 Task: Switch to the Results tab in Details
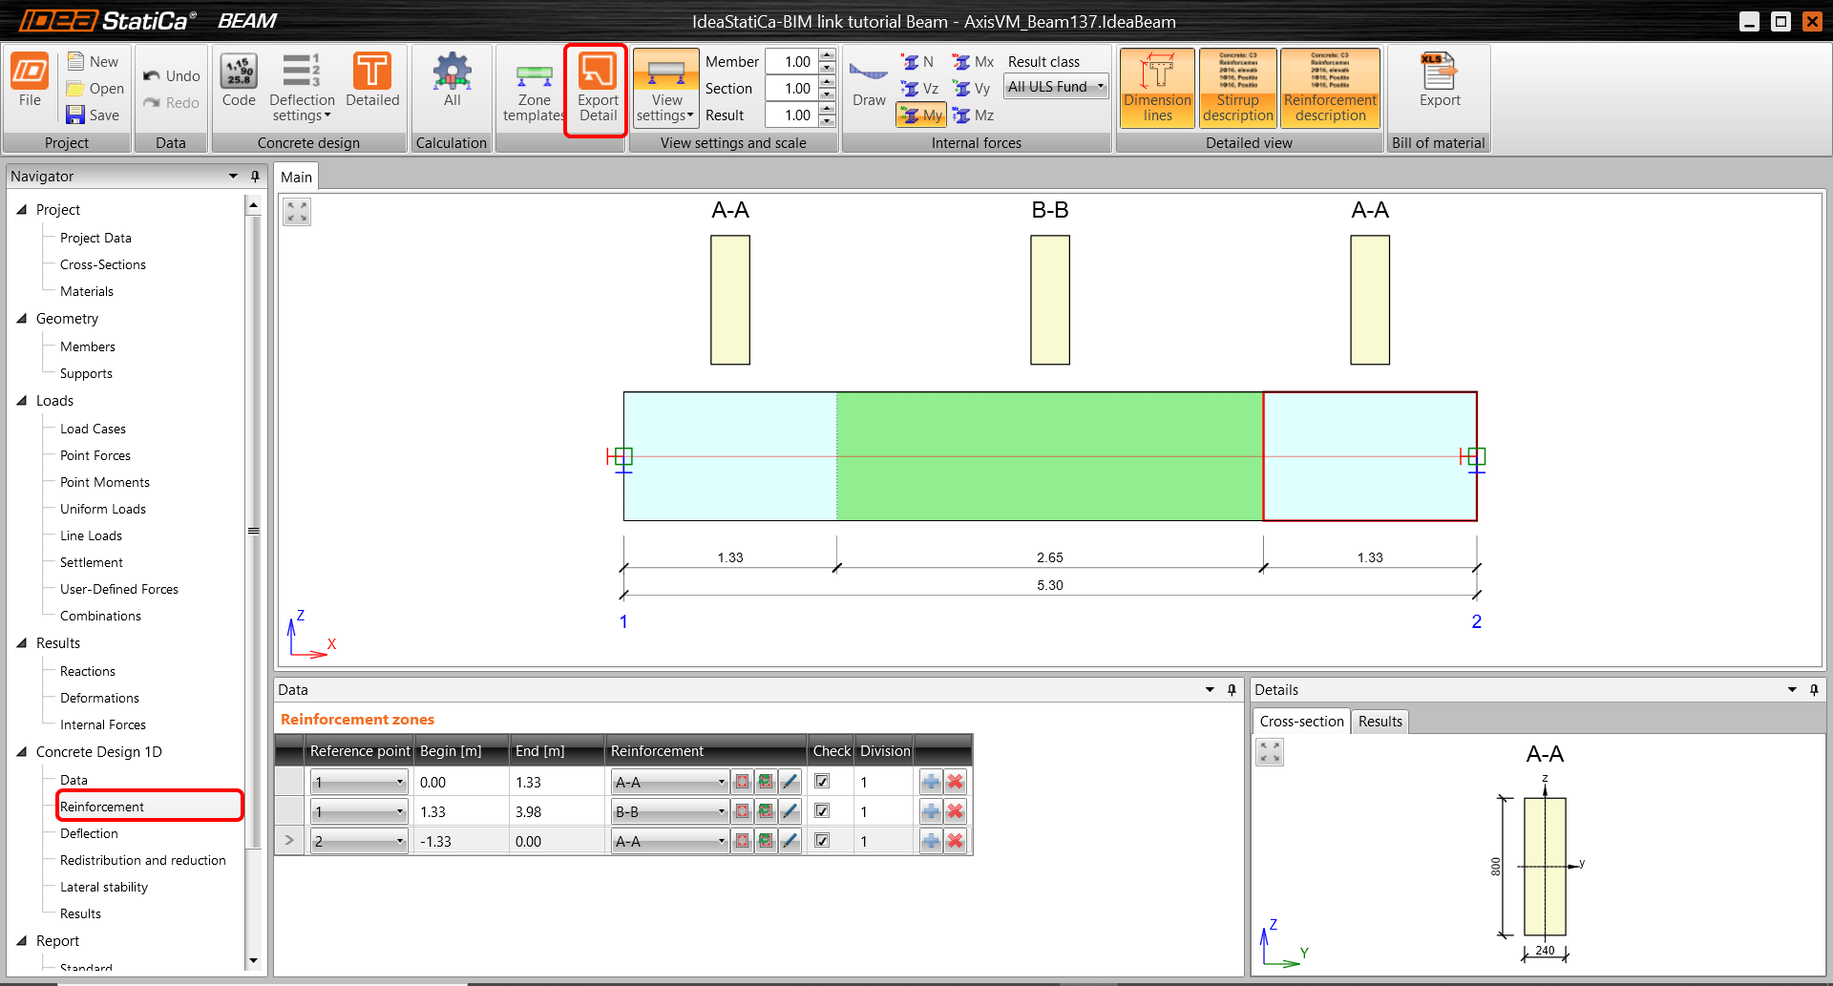1380,722
